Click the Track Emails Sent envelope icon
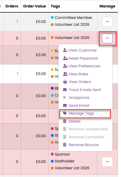This screenshot has height=177, width=121. 65,90
